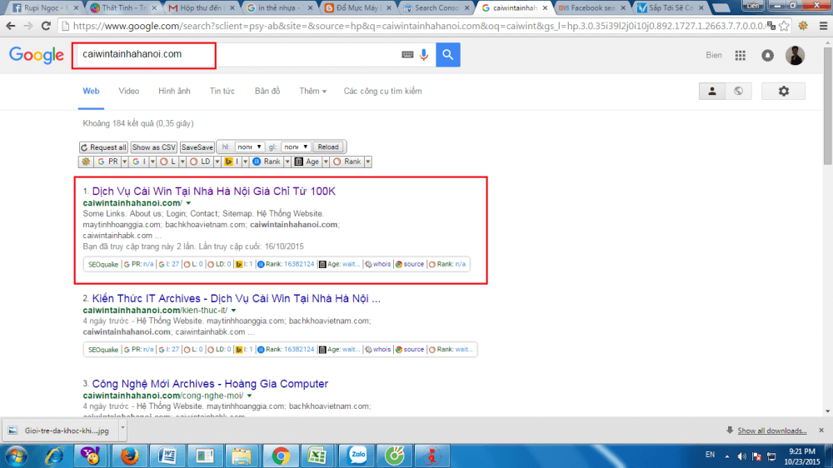Viewport: 833px width, 468px height.
Task: Bookmark this page with the star
Action: tap(784, 26)
